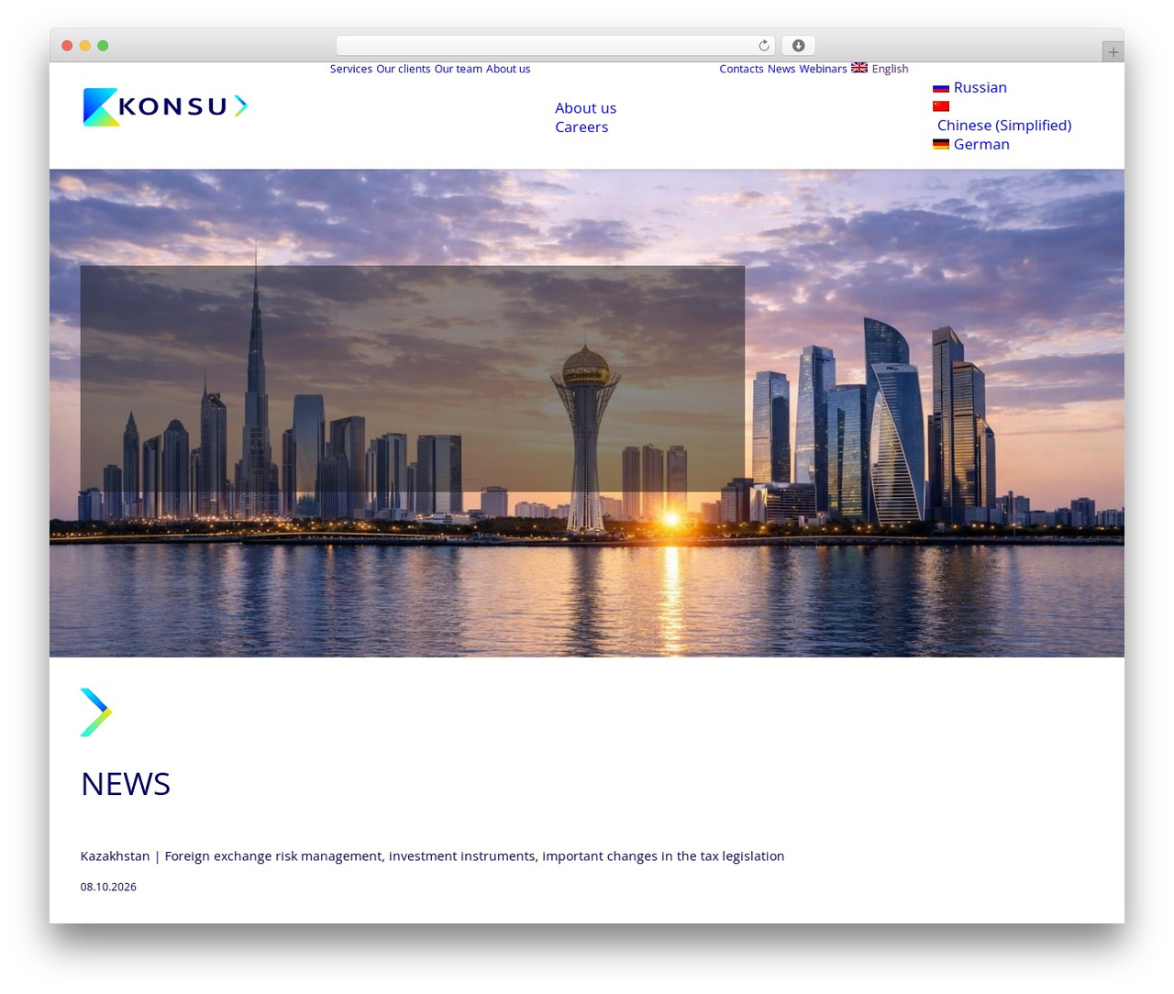Close the browser window with red button
The image size is (1174, 994).
click(67, 46)
